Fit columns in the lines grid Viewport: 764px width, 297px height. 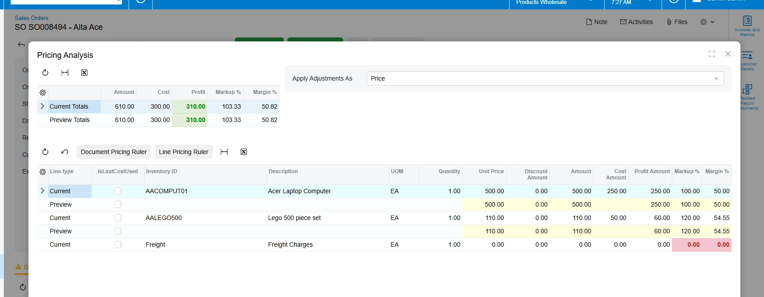pos(224,152)
